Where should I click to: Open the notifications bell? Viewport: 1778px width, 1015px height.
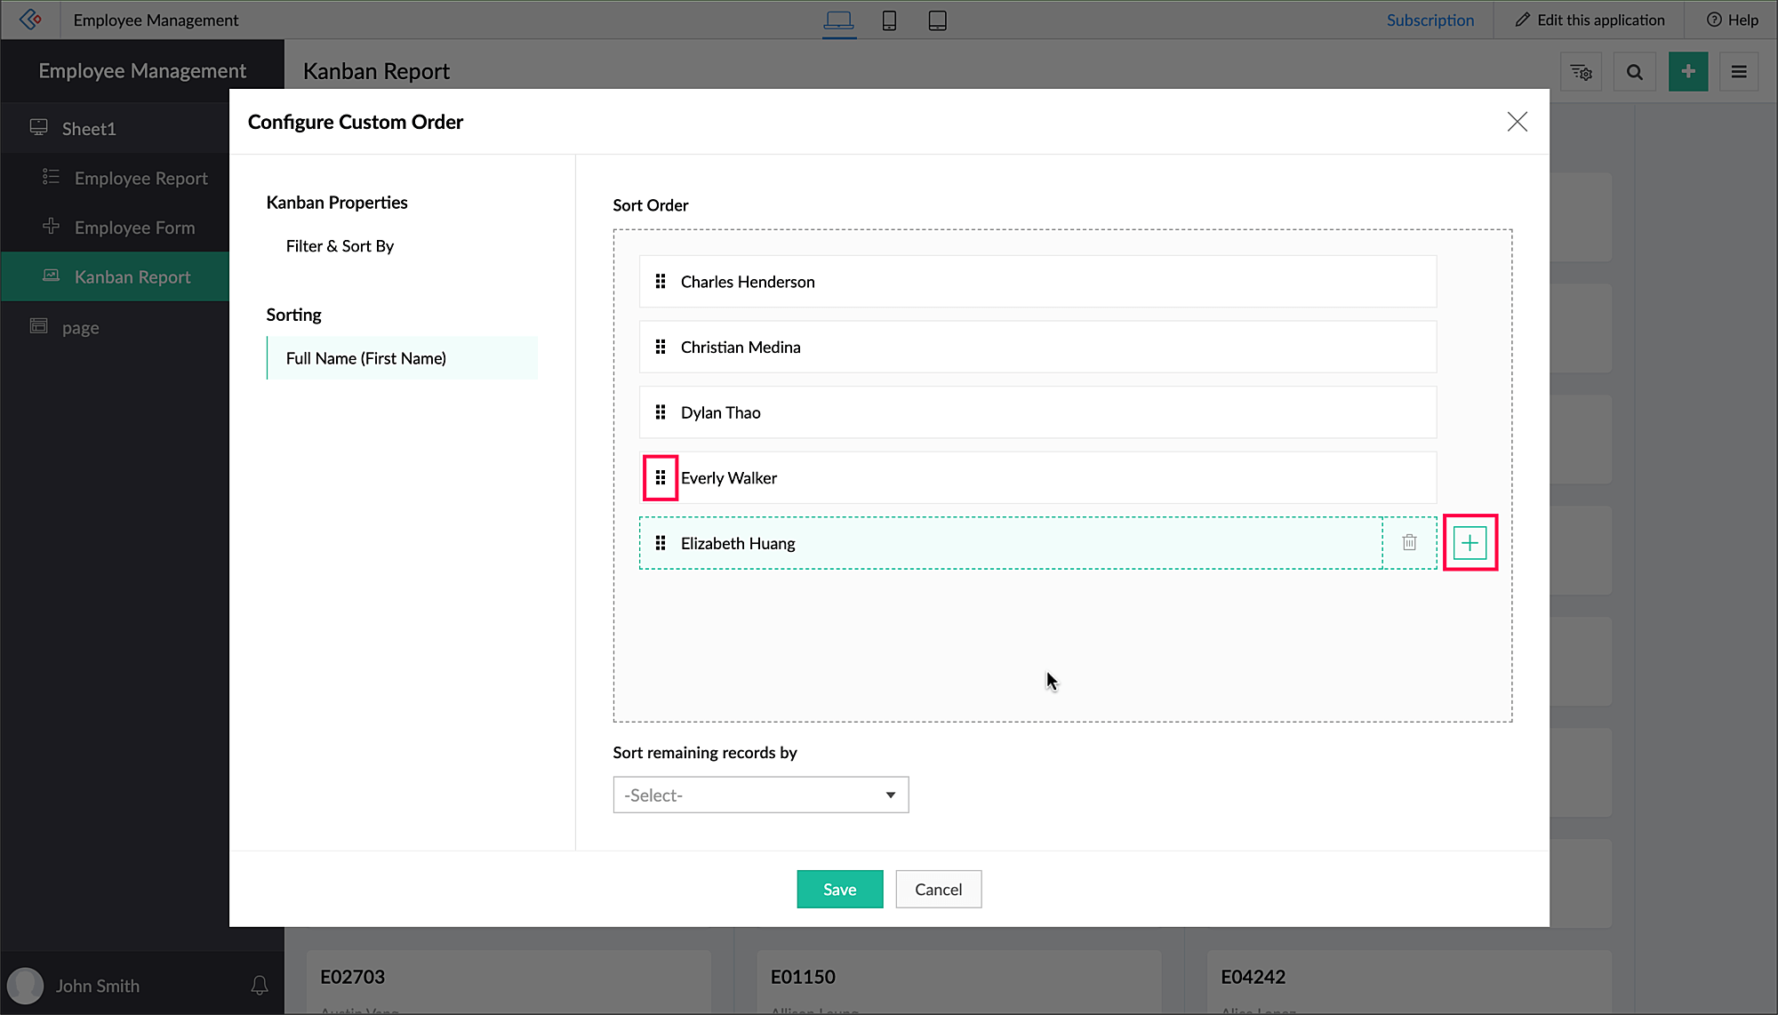point(259,986)
